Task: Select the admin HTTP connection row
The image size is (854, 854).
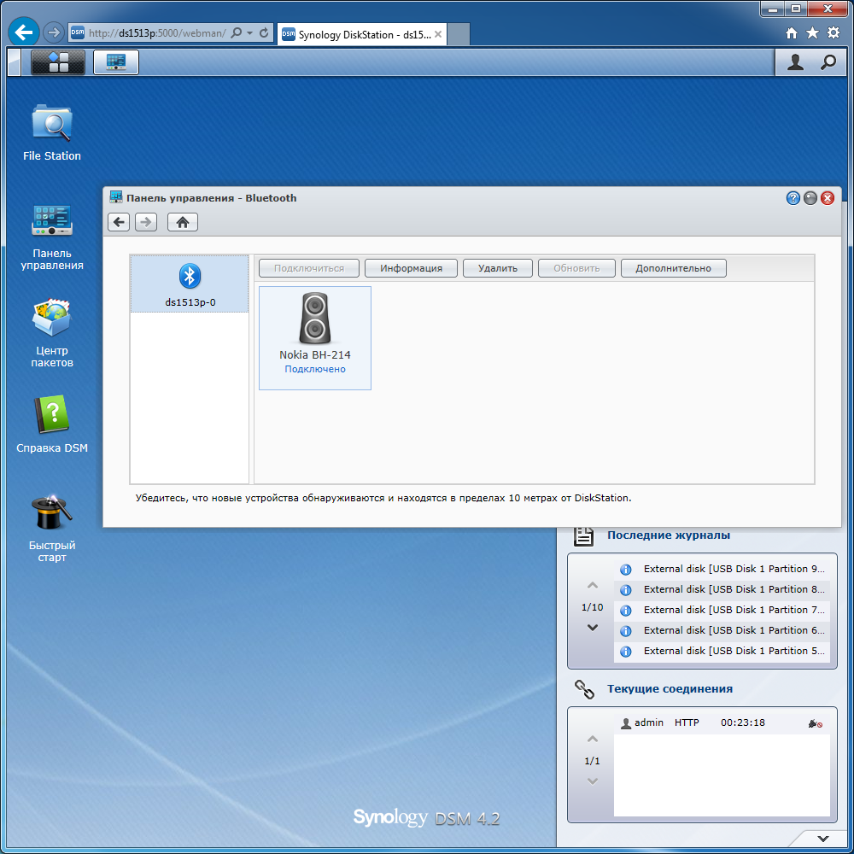Action: pyautogui.click(x=722, y=723)
